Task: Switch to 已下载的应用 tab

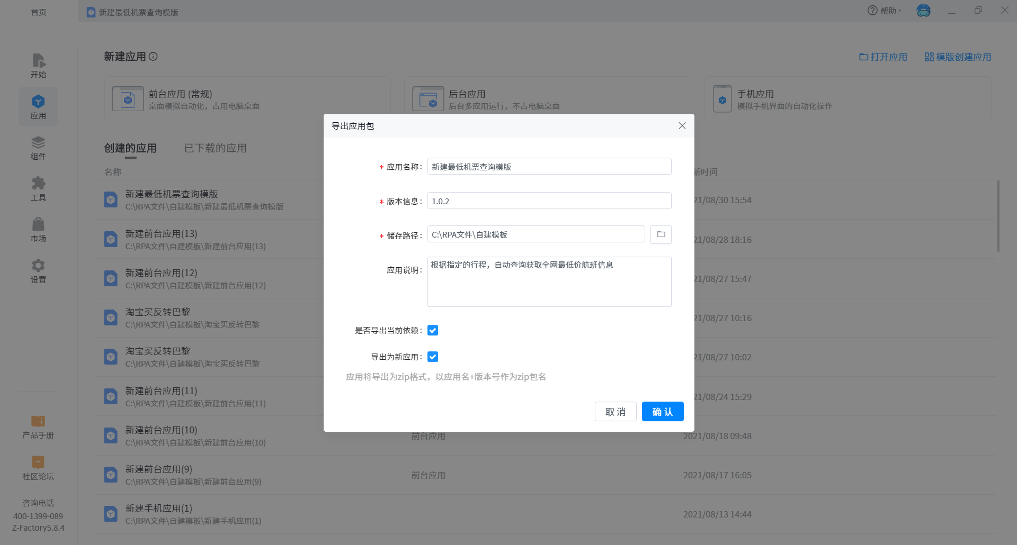Action: [x=215, y=148]
